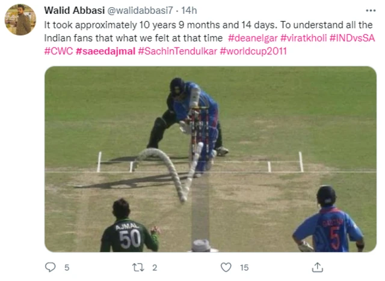Viewport: 385px width, 281px height.
Task: Click the reply speech bubble icon
Action: pos(50,267)
